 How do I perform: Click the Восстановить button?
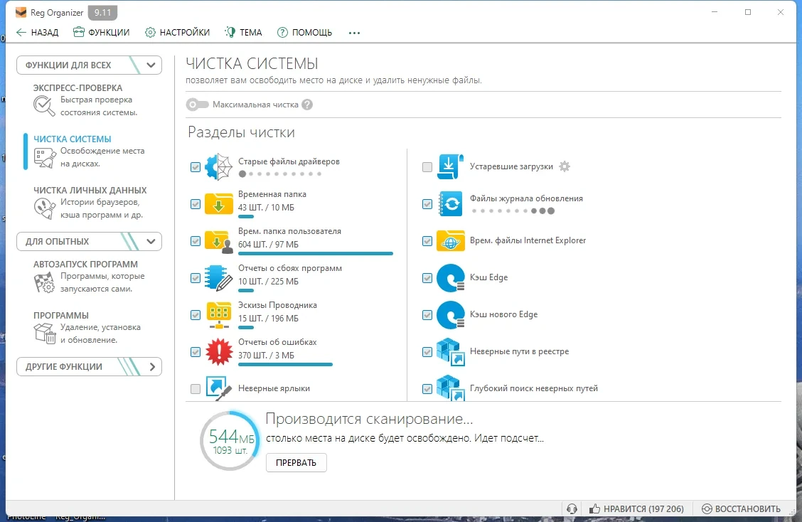click(x=741, y=508)
